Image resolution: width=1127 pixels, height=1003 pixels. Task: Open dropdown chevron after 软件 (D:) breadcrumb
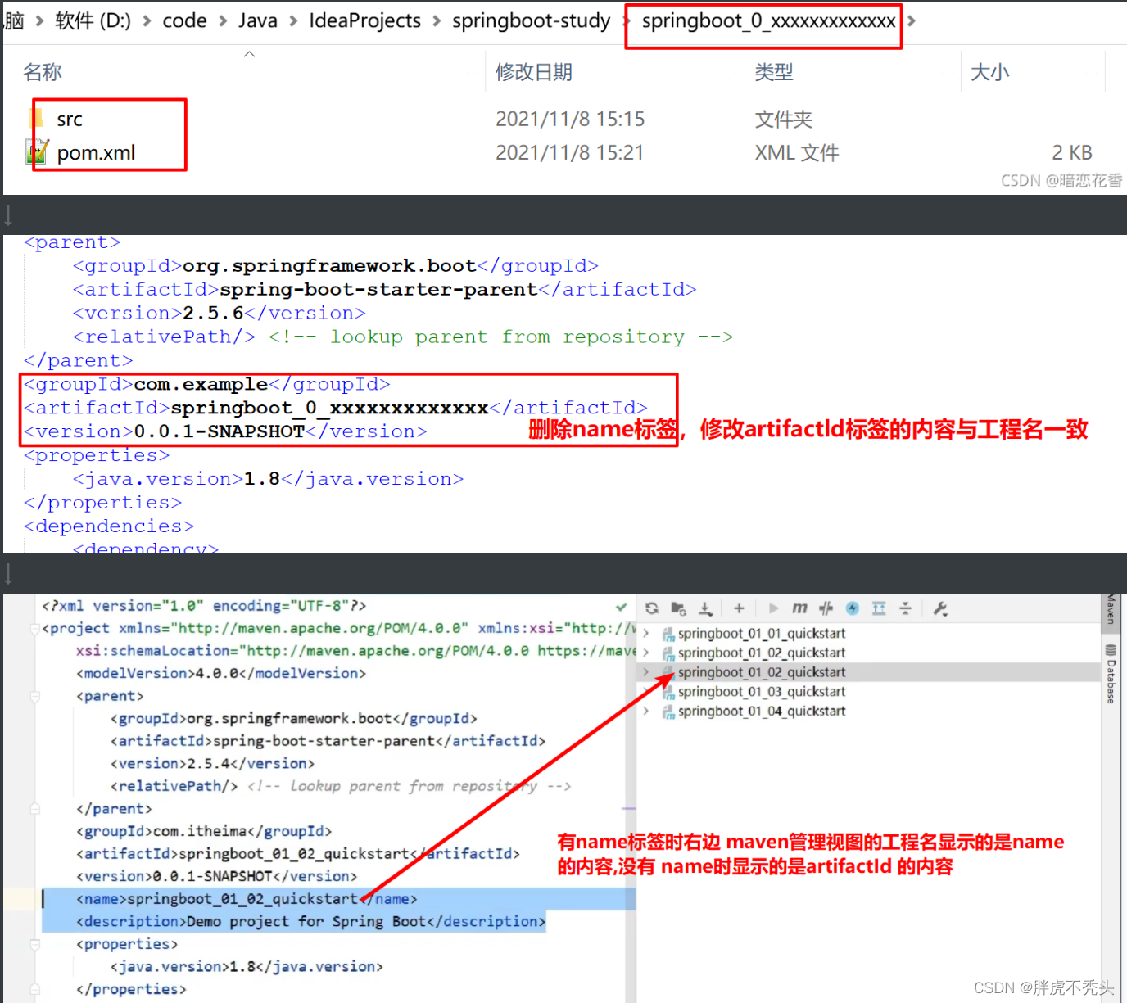click(147, 20)
